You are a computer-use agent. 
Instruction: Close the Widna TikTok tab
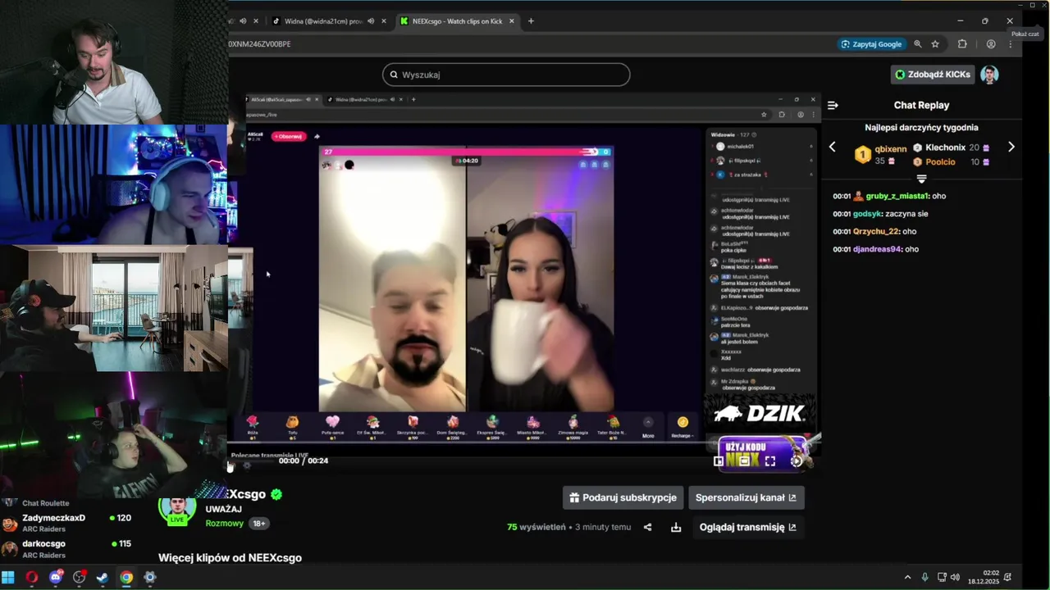coord(384,21)
